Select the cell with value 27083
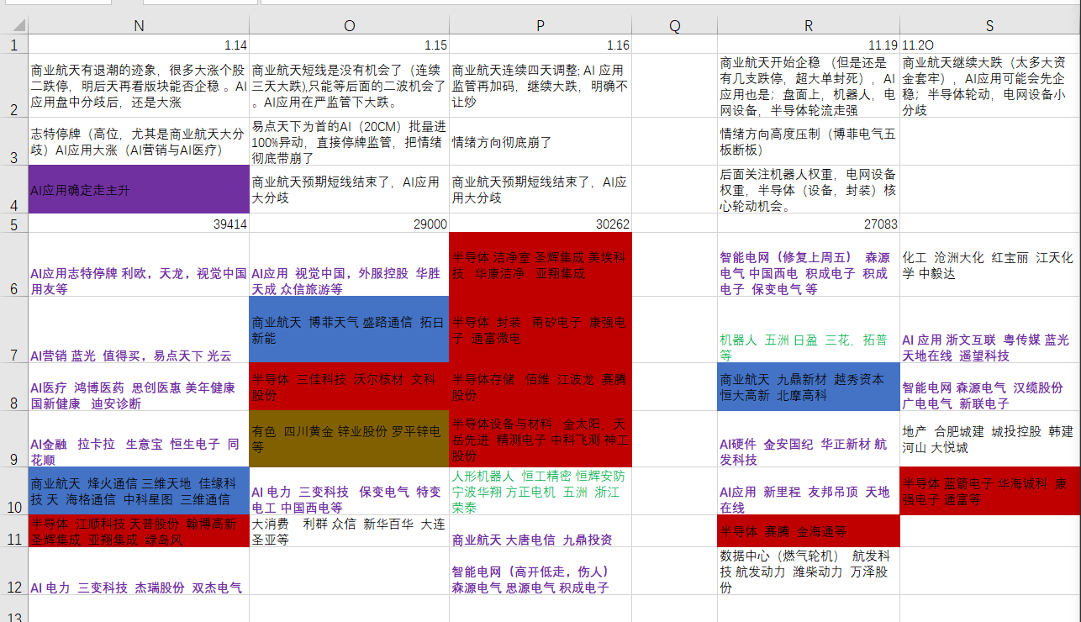This screenshot has height=622, width=1081. pos(808,224)
